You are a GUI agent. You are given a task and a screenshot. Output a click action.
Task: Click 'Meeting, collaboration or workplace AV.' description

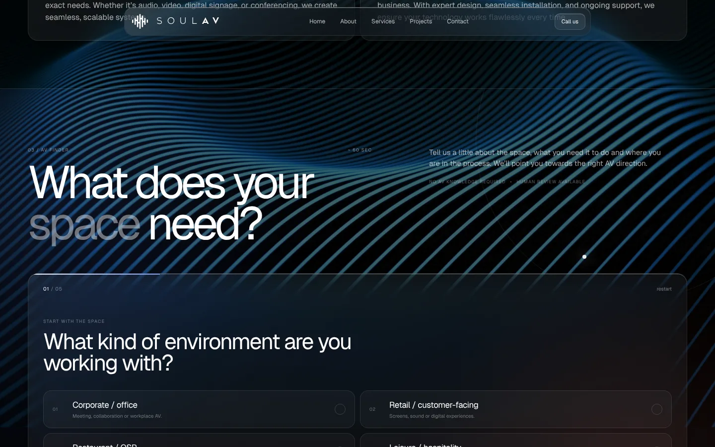coord(117,416)
